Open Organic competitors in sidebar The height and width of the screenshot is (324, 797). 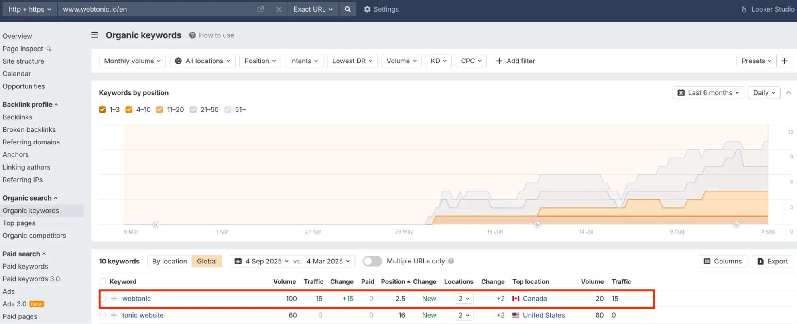(34, 236)
